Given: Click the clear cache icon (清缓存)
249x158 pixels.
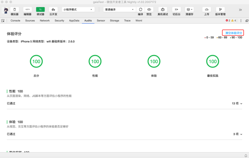Looking at the screenshot, I should 189,10.
